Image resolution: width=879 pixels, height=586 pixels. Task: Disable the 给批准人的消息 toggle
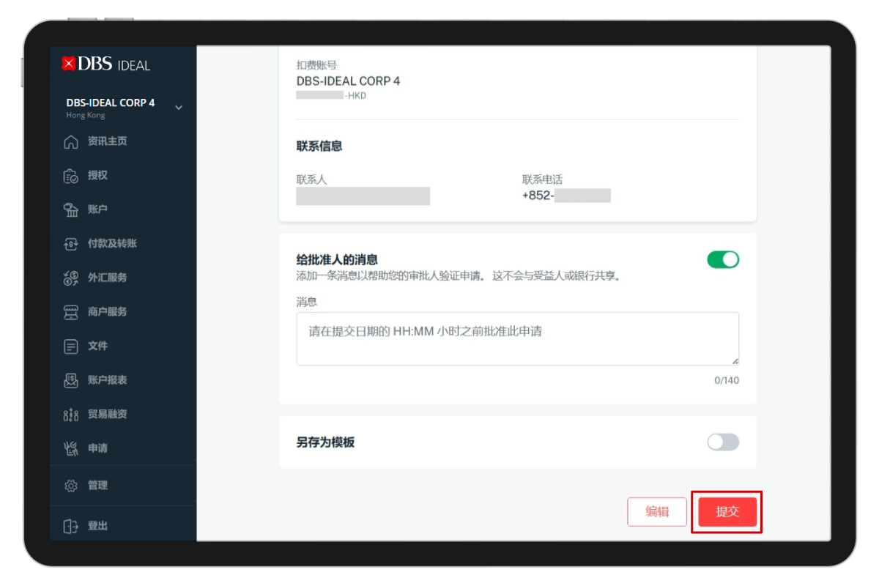click(723, 259)
